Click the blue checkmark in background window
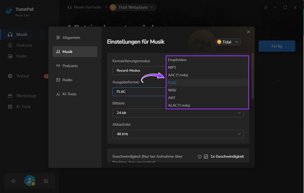 click(279, 80)
